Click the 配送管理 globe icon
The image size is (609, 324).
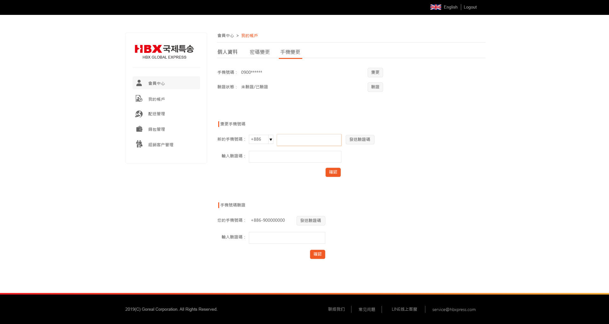coord(139,114)
